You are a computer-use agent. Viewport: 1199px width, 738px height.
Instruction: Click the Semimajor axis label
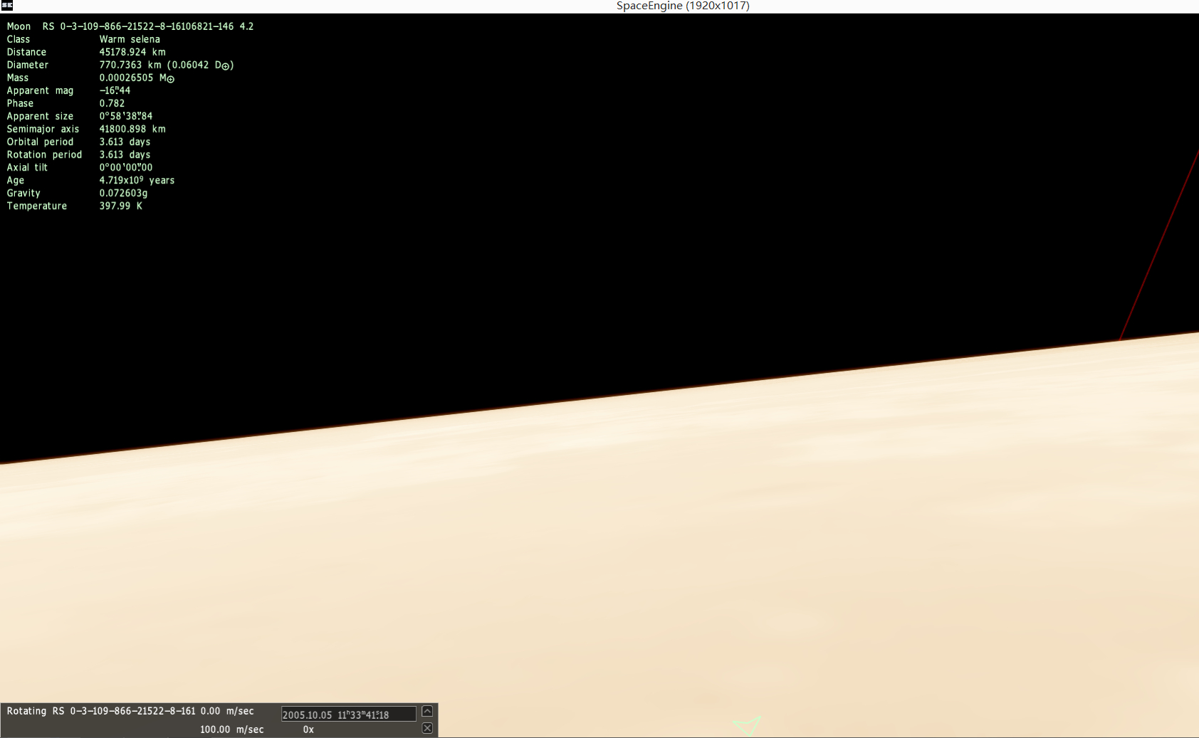[43, 129]
